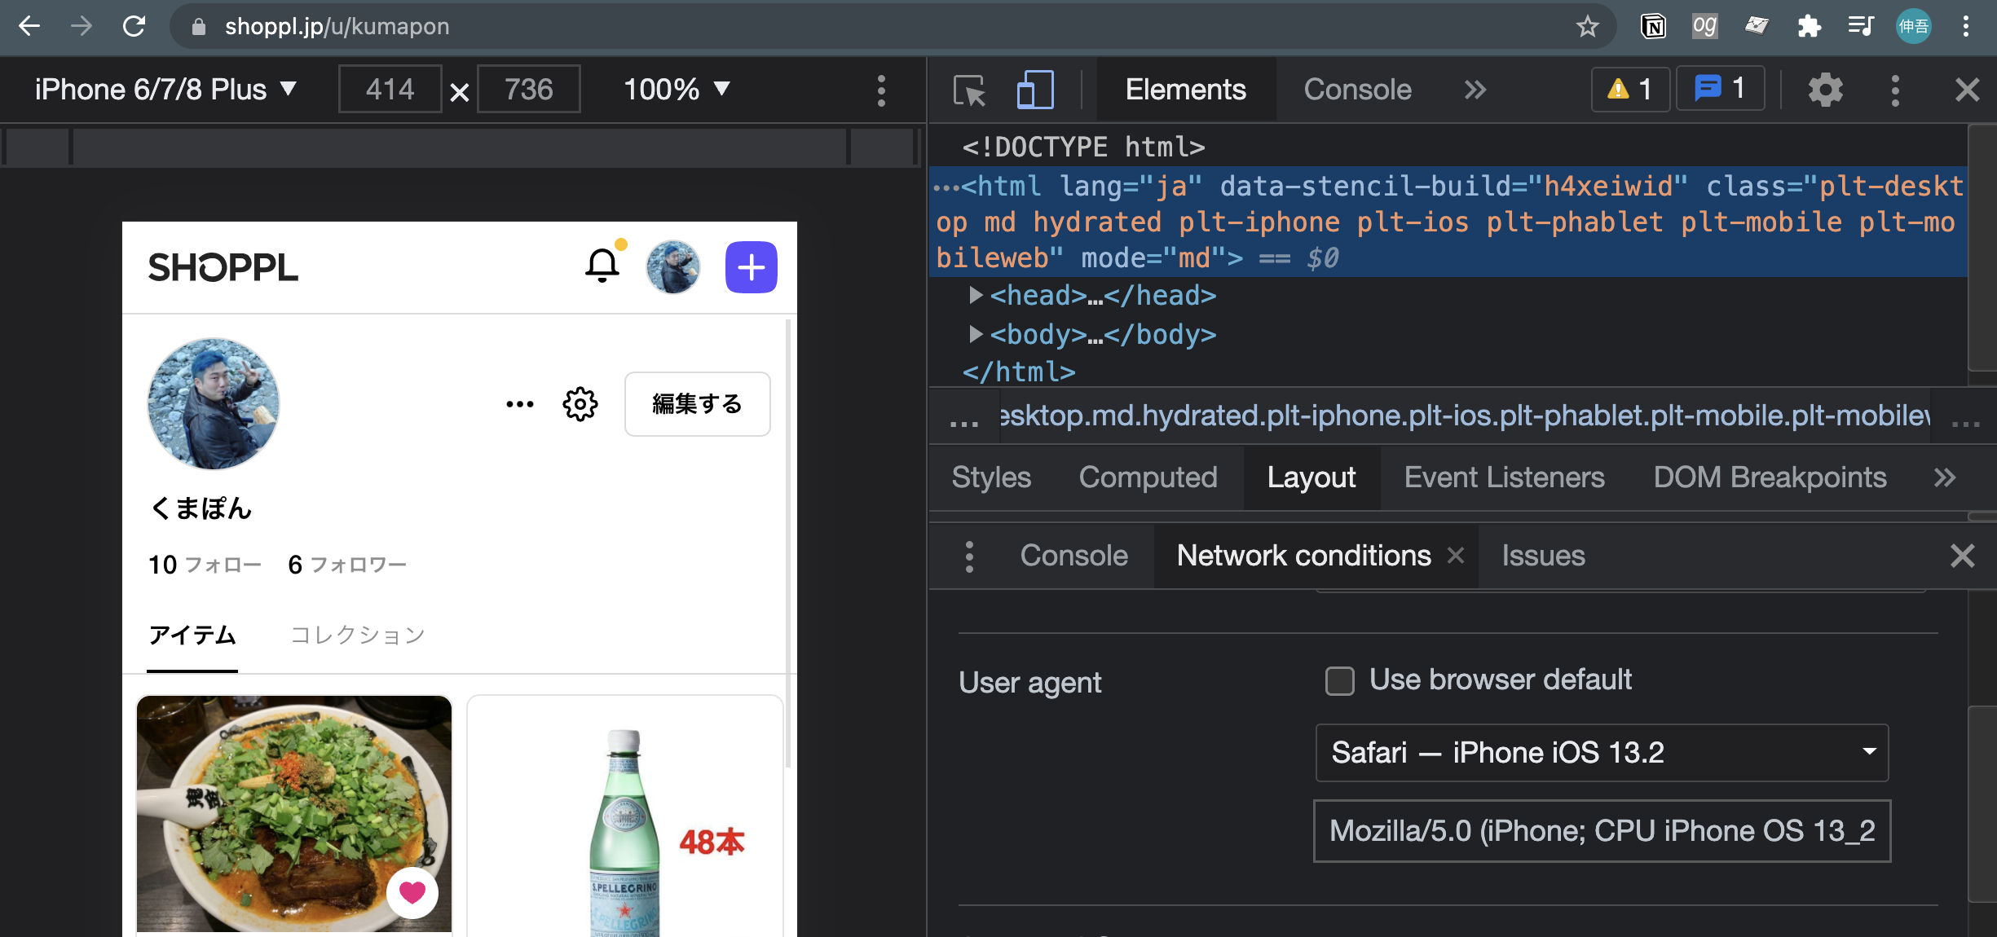This screenshot has width=1997, height=937.
Task: Bookmark this page with the star icon
Action: pos(1587,26)
